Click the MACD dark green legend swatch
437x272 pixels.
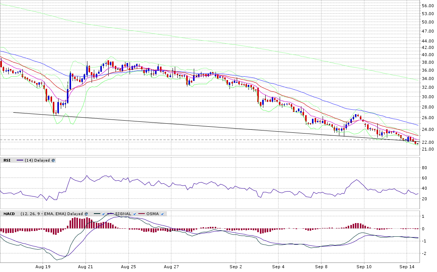(97, 214)
